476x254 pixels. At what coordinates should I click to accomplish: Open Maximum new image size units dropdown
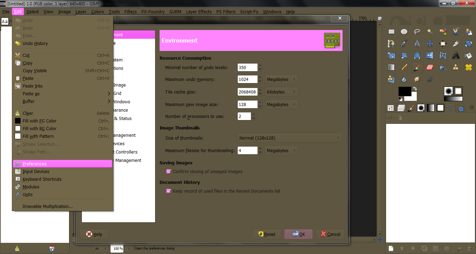[282, 104]
